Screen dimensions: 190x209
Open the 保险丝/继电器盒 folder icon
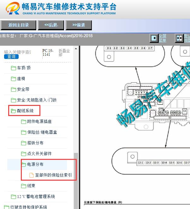pyautogui.click(x=24, y=132)
